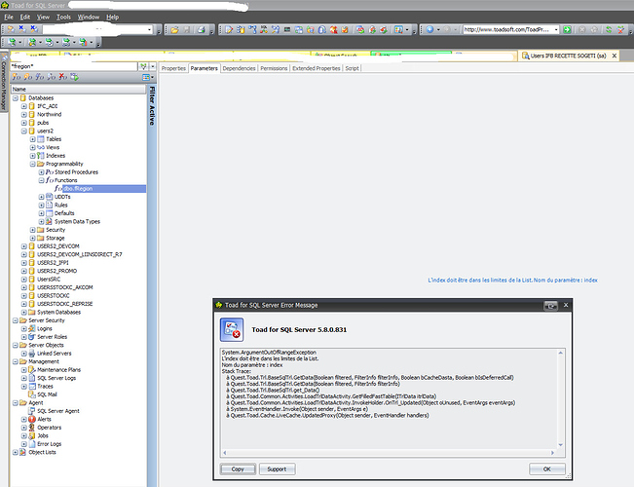Click the *fregion* search field
This screenshot has height=487, width=634.
click(74, 66)
